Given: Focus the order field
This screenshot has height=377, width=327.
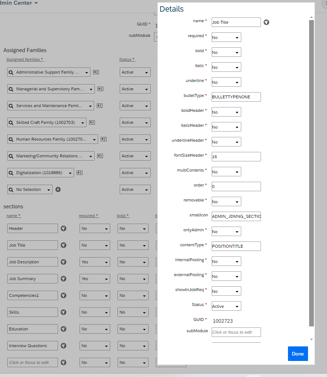Looking at the screenshot, I should click(236, 186).
